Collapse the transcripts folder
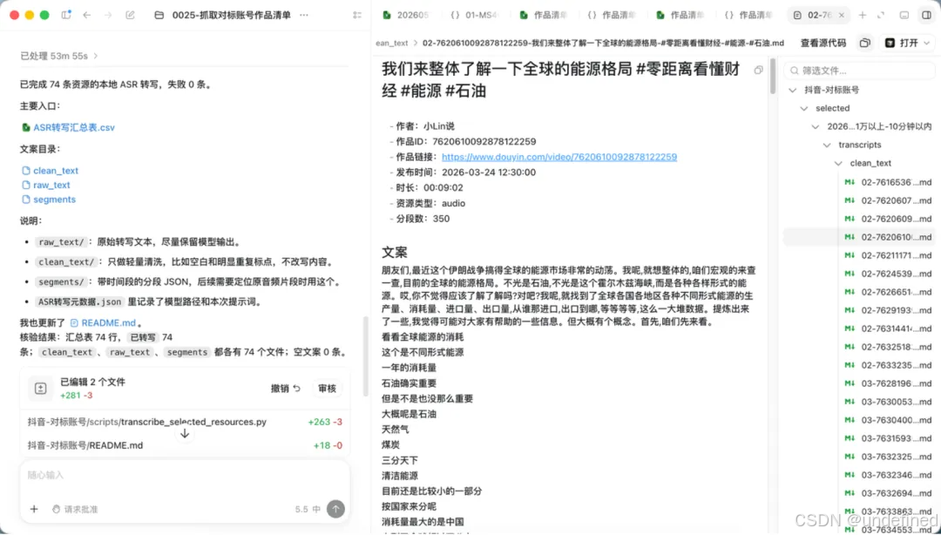The width and height of the screenshot is (941, 535). [x=827, y=145]
